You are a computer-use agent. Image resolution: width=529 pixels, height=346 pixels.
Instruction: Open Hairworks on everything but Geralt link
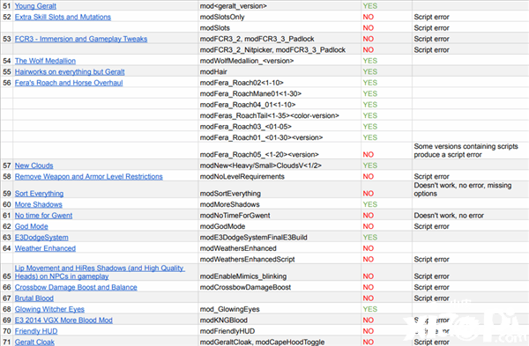pos(70,72)
